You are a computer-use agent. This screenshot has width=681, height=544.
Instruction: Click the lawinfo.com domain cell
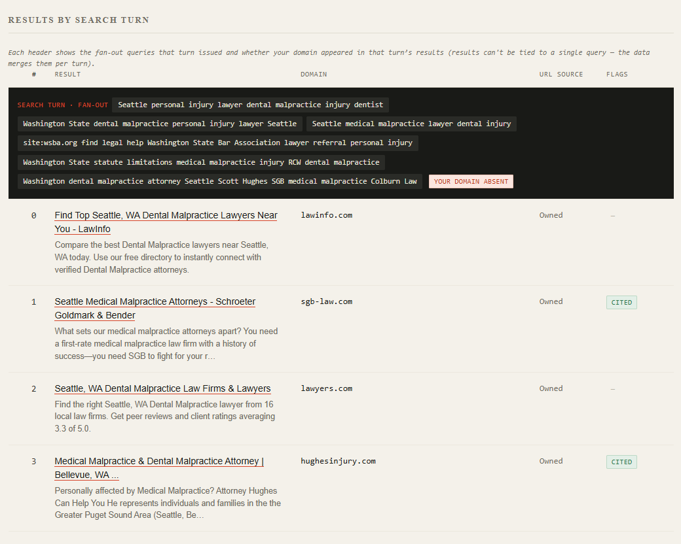327,215
